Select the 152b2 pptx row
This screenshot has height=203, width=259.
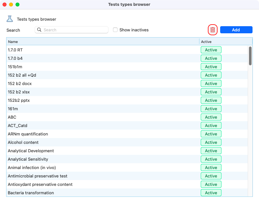[127, 101]
